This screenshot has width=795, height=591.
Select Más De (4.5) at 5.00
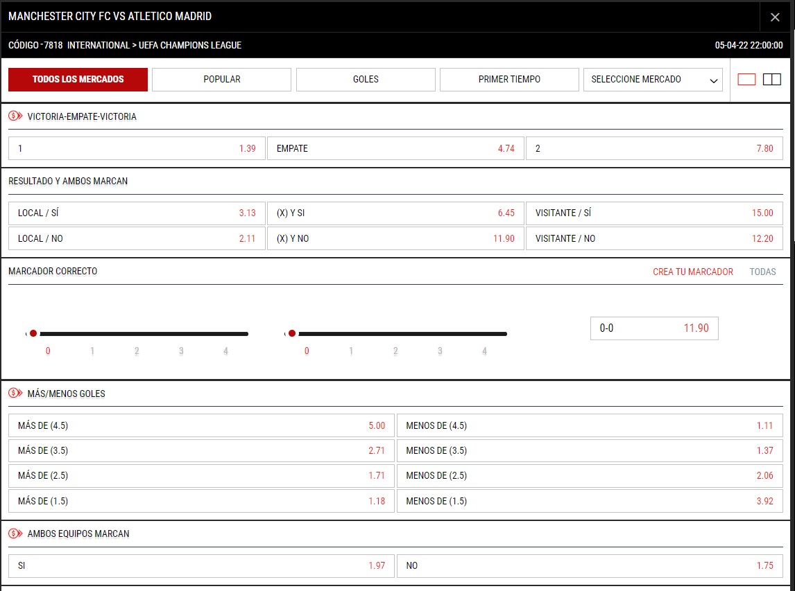(x=201, y=425)
